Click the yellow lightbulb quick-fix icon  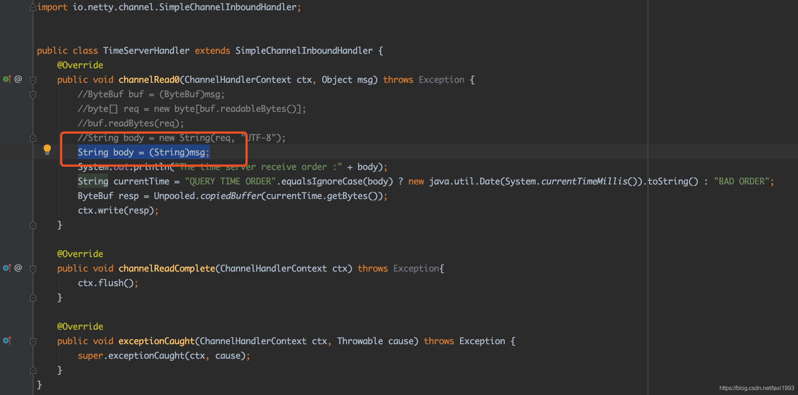47,149
